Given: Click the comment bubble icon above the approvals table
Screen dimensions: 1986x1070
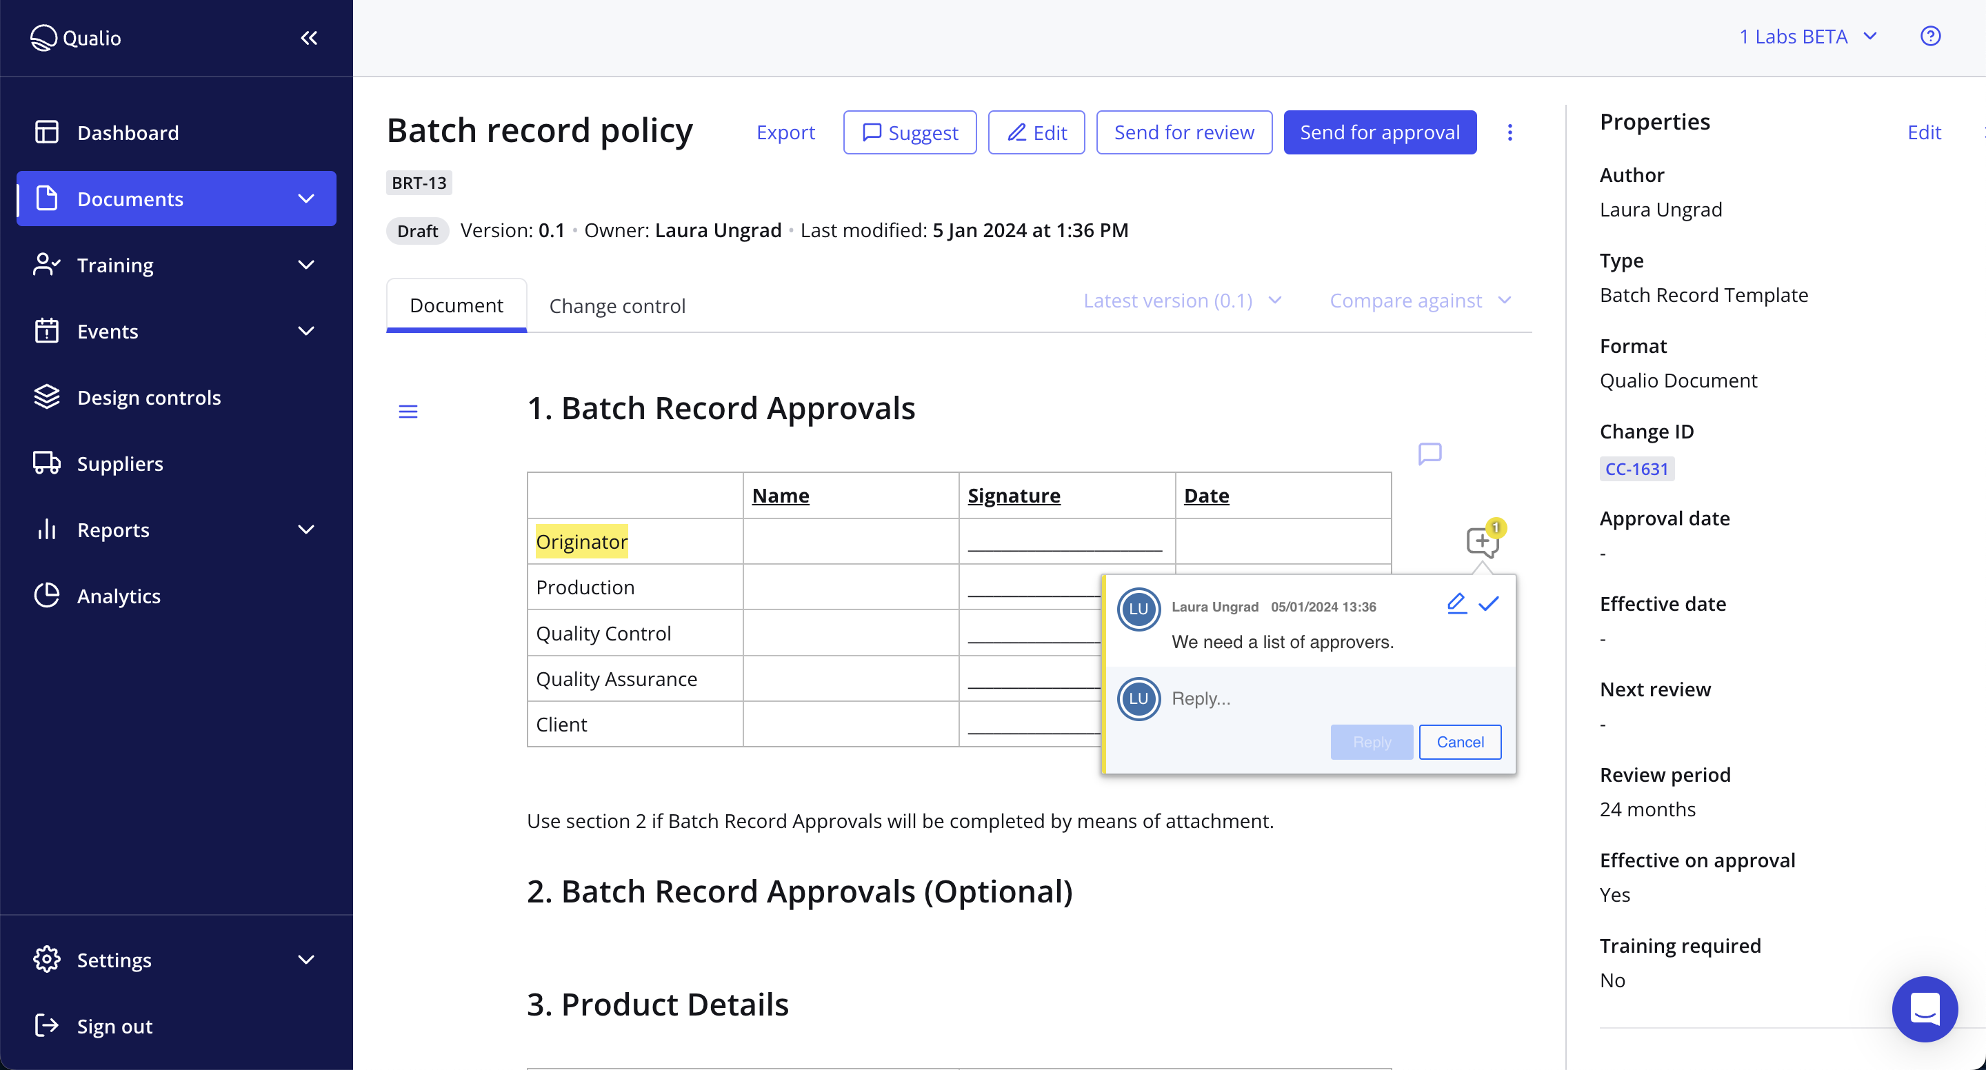Looking at the screenshot, I should point(1430,454).
